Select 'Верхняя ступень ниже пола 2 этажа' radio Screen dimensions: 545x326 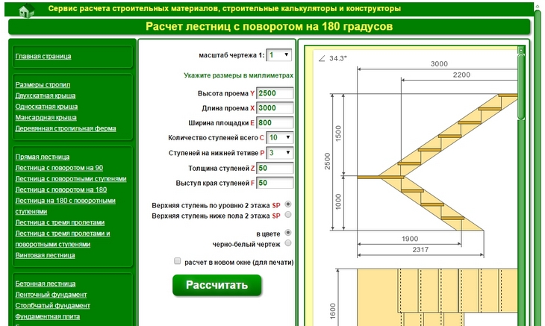coord(287,215)
